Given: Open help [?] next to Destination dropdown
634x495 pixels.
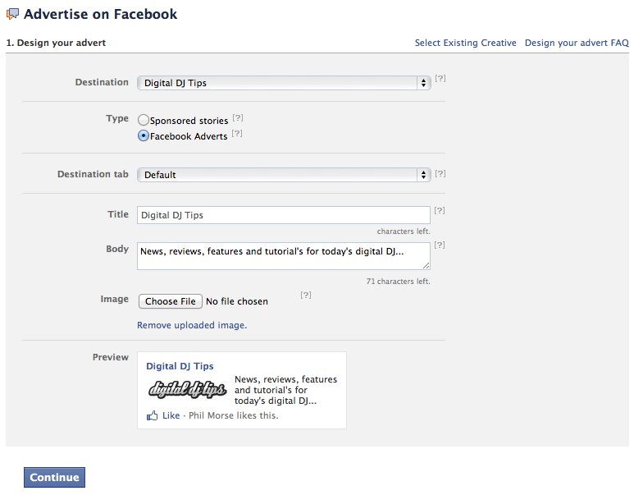Looking at the screenshot, I should click(x=440, y=79).
